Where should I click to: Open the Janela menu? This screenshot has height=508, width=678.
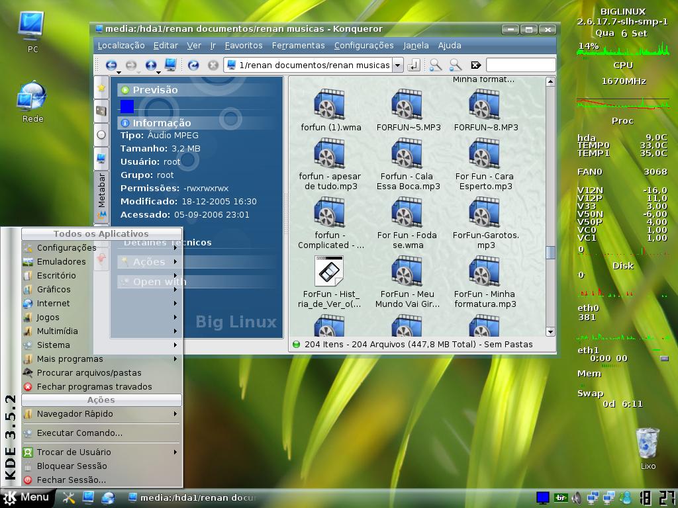(x=416, y=46)
